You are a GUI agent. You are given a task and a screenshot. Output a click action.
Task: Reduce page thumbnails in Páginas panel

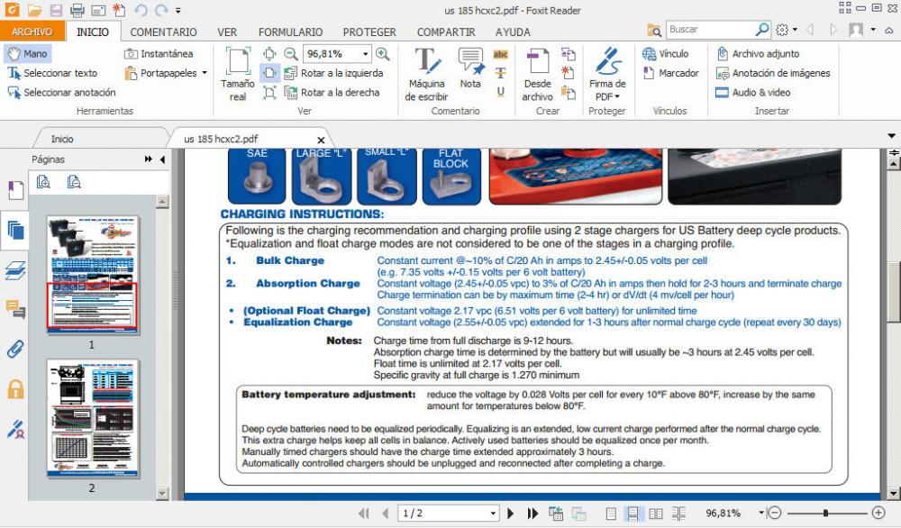(74, 182)
